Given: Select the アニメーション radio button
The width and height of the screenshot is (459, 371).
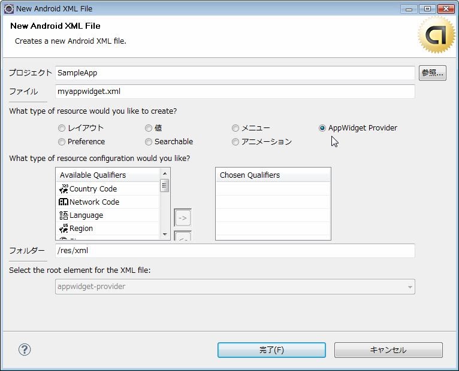Looking at the screenshot, I should pos(235,142).
